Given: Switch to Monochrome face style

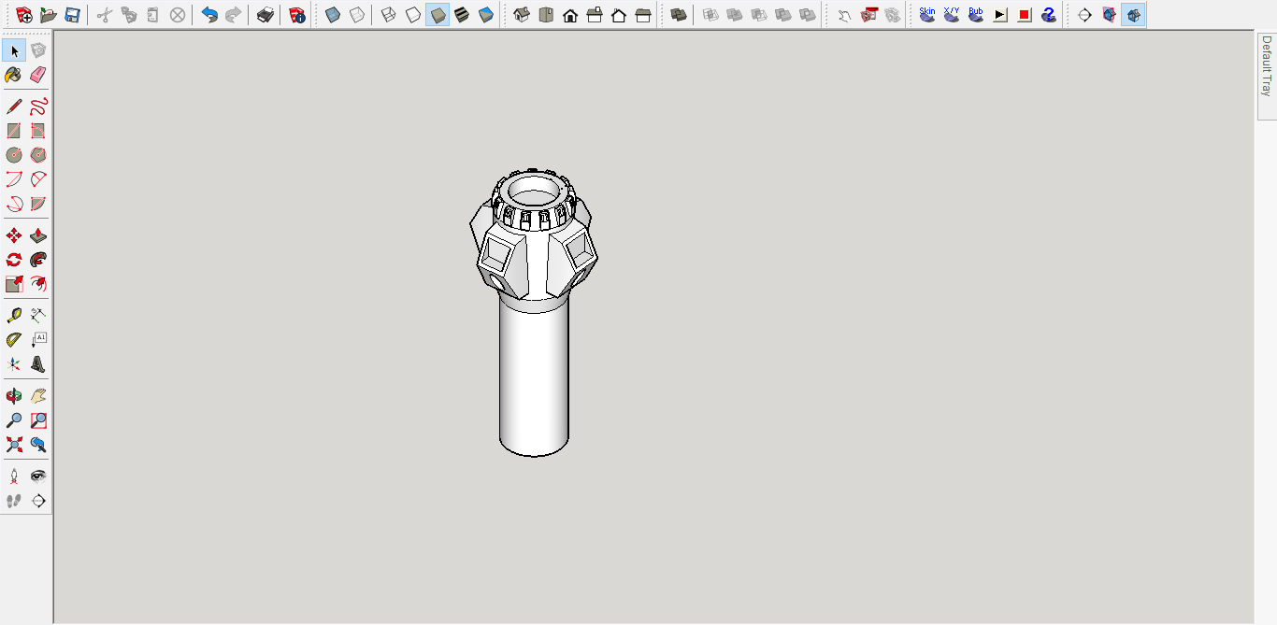Looking at the screenshot, I should 486,15.
